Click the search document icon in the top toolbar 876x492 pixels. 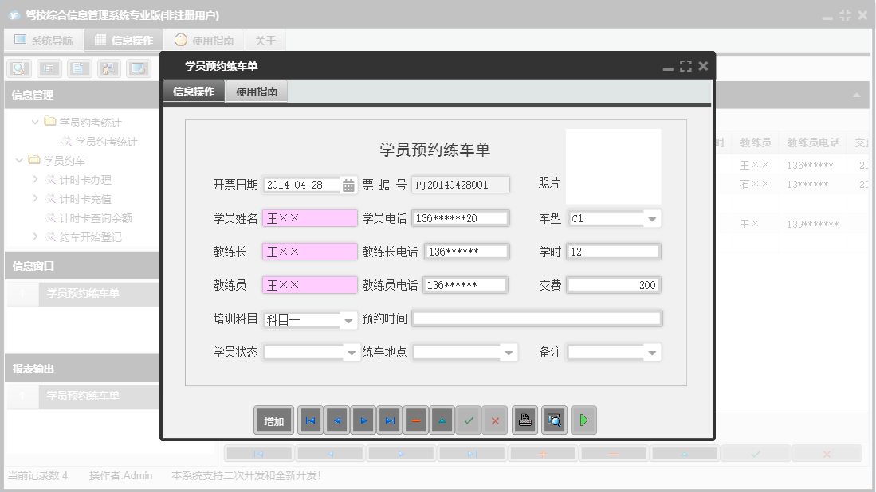tap(18, 68)
